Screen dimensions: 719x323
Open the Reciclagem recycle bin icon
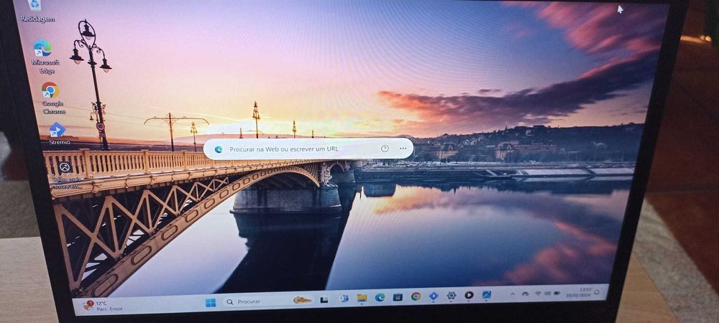tap(37, 11)
